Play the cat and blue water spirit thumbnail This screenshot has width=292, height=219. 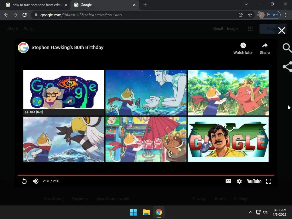146,93
